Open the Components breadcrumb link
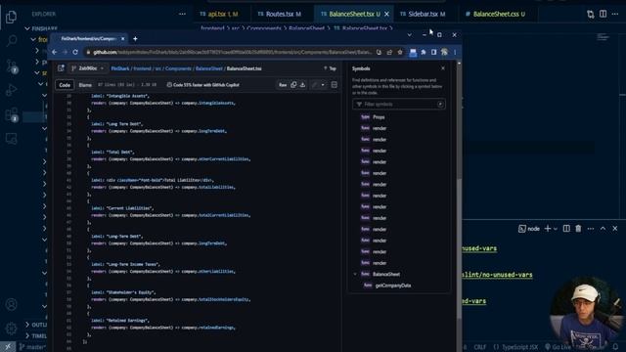Screen dimensions: 626x352 pyautogui.click(x=178, y=68)
